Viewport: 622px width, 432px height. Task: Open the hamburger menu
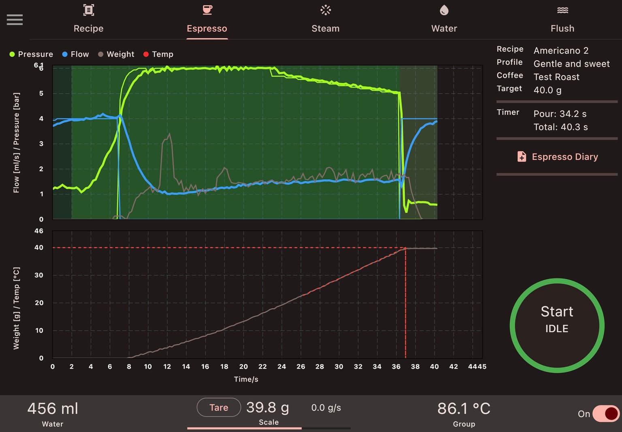click(x=15, y=19)
